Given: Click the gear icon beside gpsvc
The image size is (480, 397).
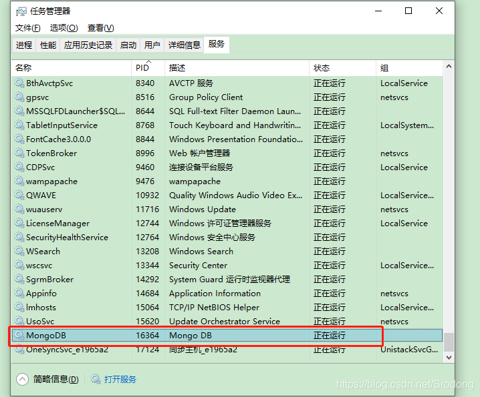Looking at the screenshot, I should click(x=19, y=97).
